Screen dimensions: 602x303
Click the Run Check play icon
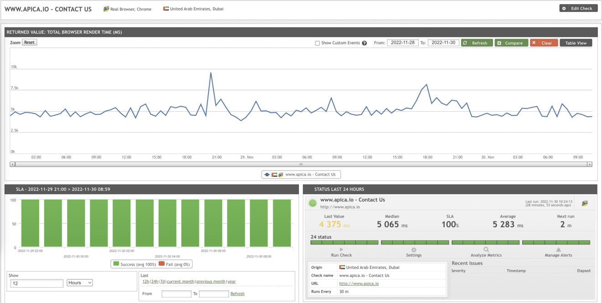[341, 249]
